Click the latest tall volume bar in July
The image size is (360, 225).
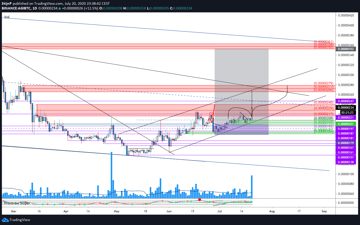pyautogui.click(x=252, y=187)
